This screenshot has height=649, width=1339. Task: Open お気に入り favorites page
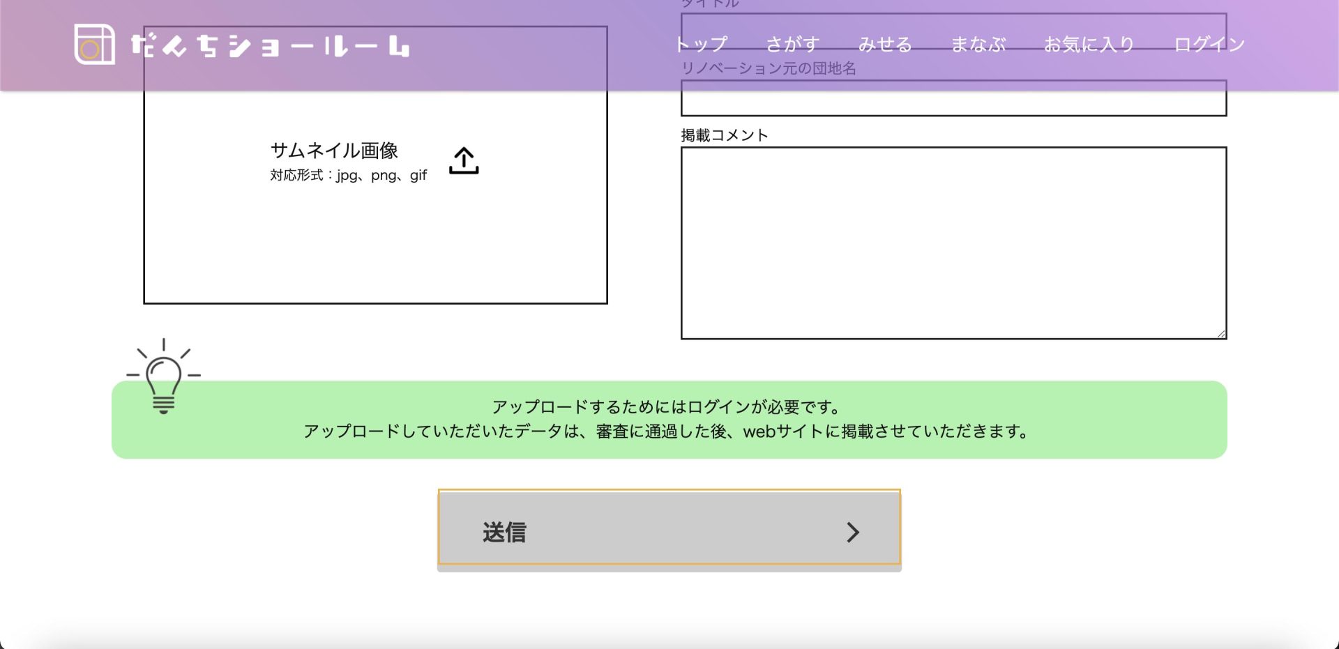(1089, 45)
